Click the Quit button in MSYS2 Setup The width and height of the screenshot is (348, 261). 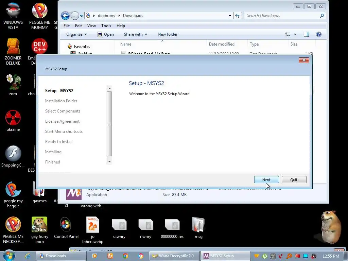pos(294,180)
